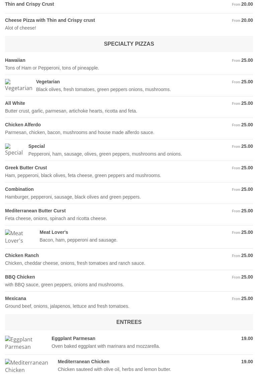The image size is (258, 375).
Task: Choose the BBQ Chicken pizza
Action: click(20, 277)
